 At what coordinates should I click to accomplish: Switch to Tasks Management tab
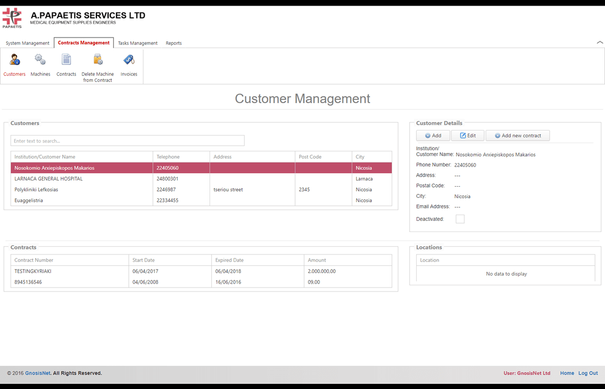click(x=138, y=43)
